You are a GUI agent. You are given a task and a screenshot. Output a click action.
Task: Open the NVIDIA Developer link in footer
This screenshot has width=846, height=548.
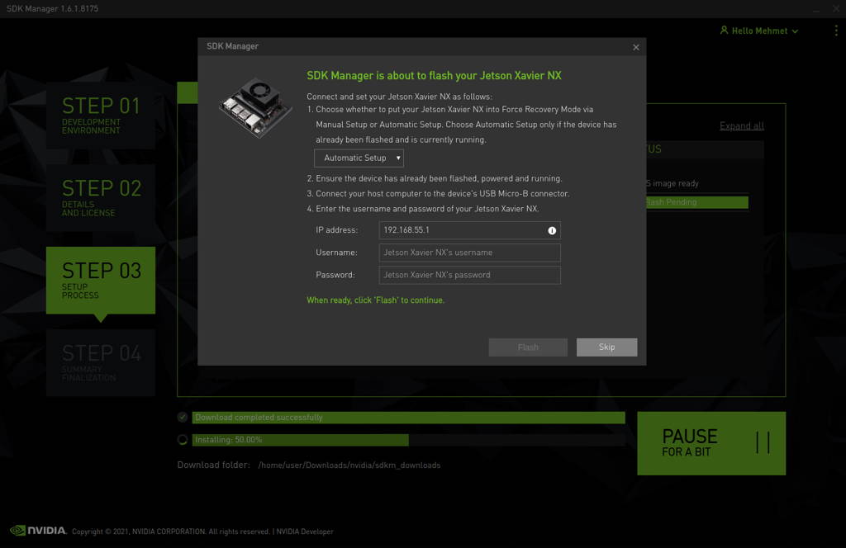pos(305,531)
